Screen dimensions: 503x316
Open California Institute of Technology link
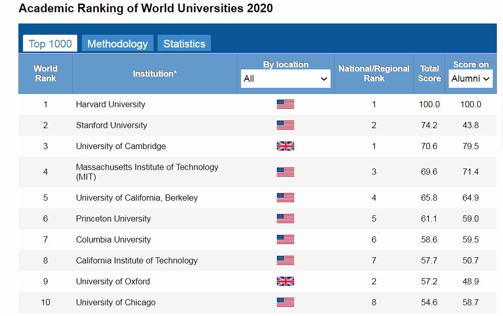(137, 261)
